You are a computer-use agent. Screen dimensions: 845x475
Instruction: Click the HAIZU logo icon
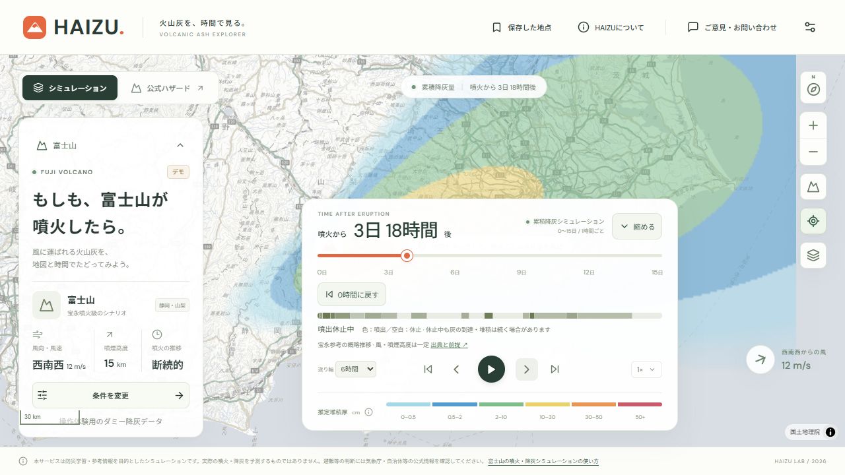click(x=34, y=27)
